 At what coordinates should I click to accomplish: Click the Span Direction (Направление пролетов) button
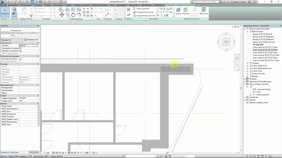tap(144, 16)
